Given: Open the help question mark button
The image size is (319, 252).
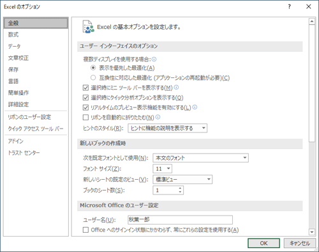Looking at the screenshot, I should pyautogui.click(x=289, y=7).
